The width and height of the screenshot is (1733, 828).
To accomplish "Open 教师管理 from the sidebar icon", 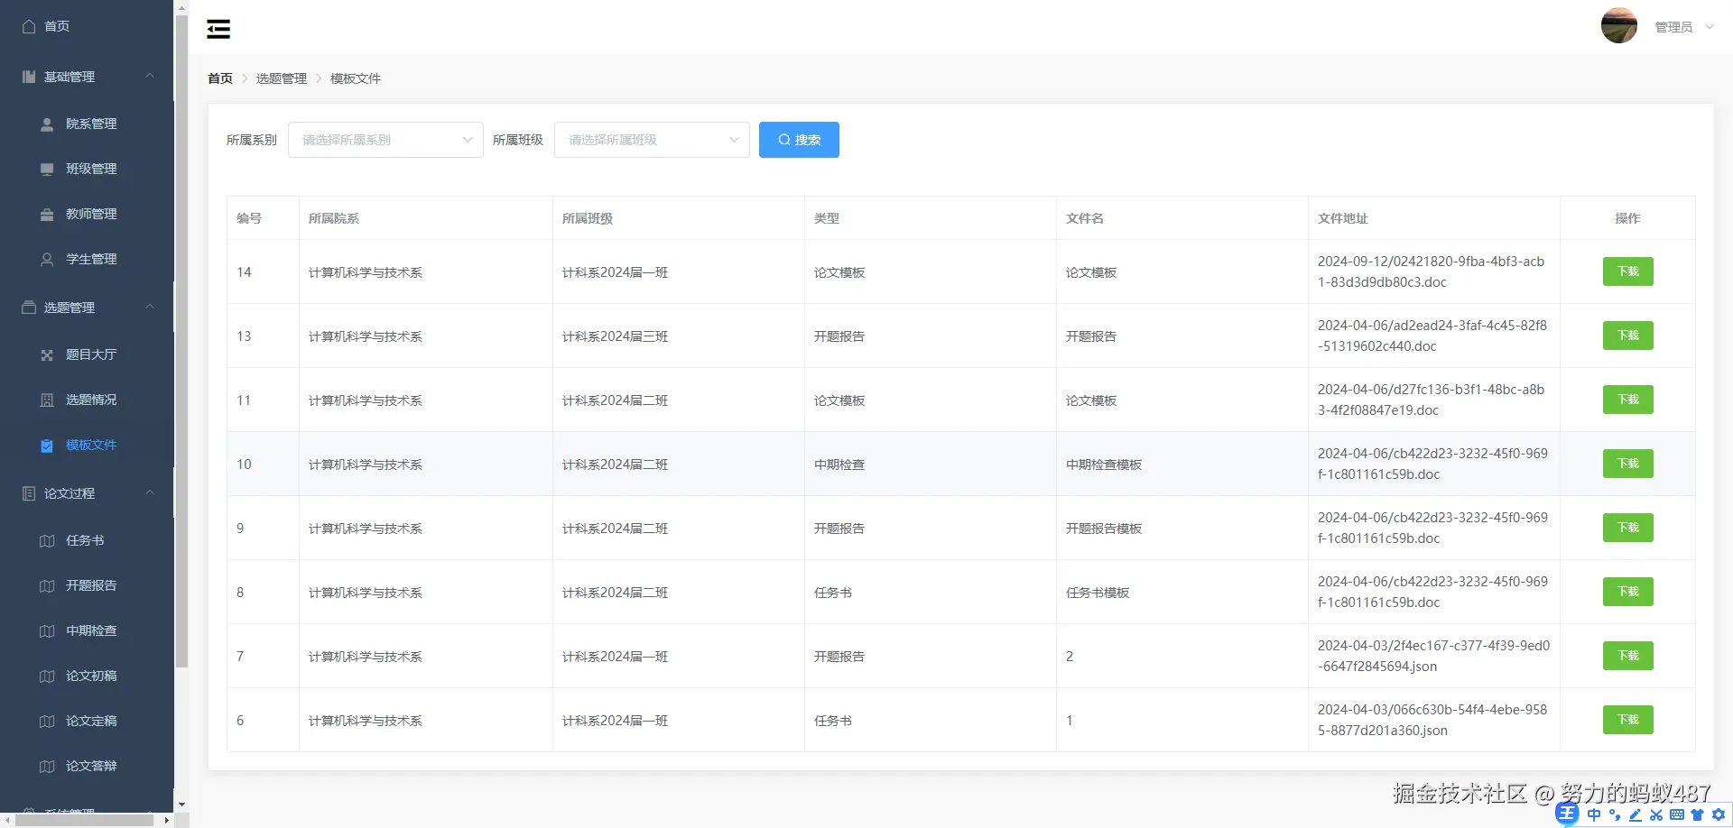I will 47,214.
